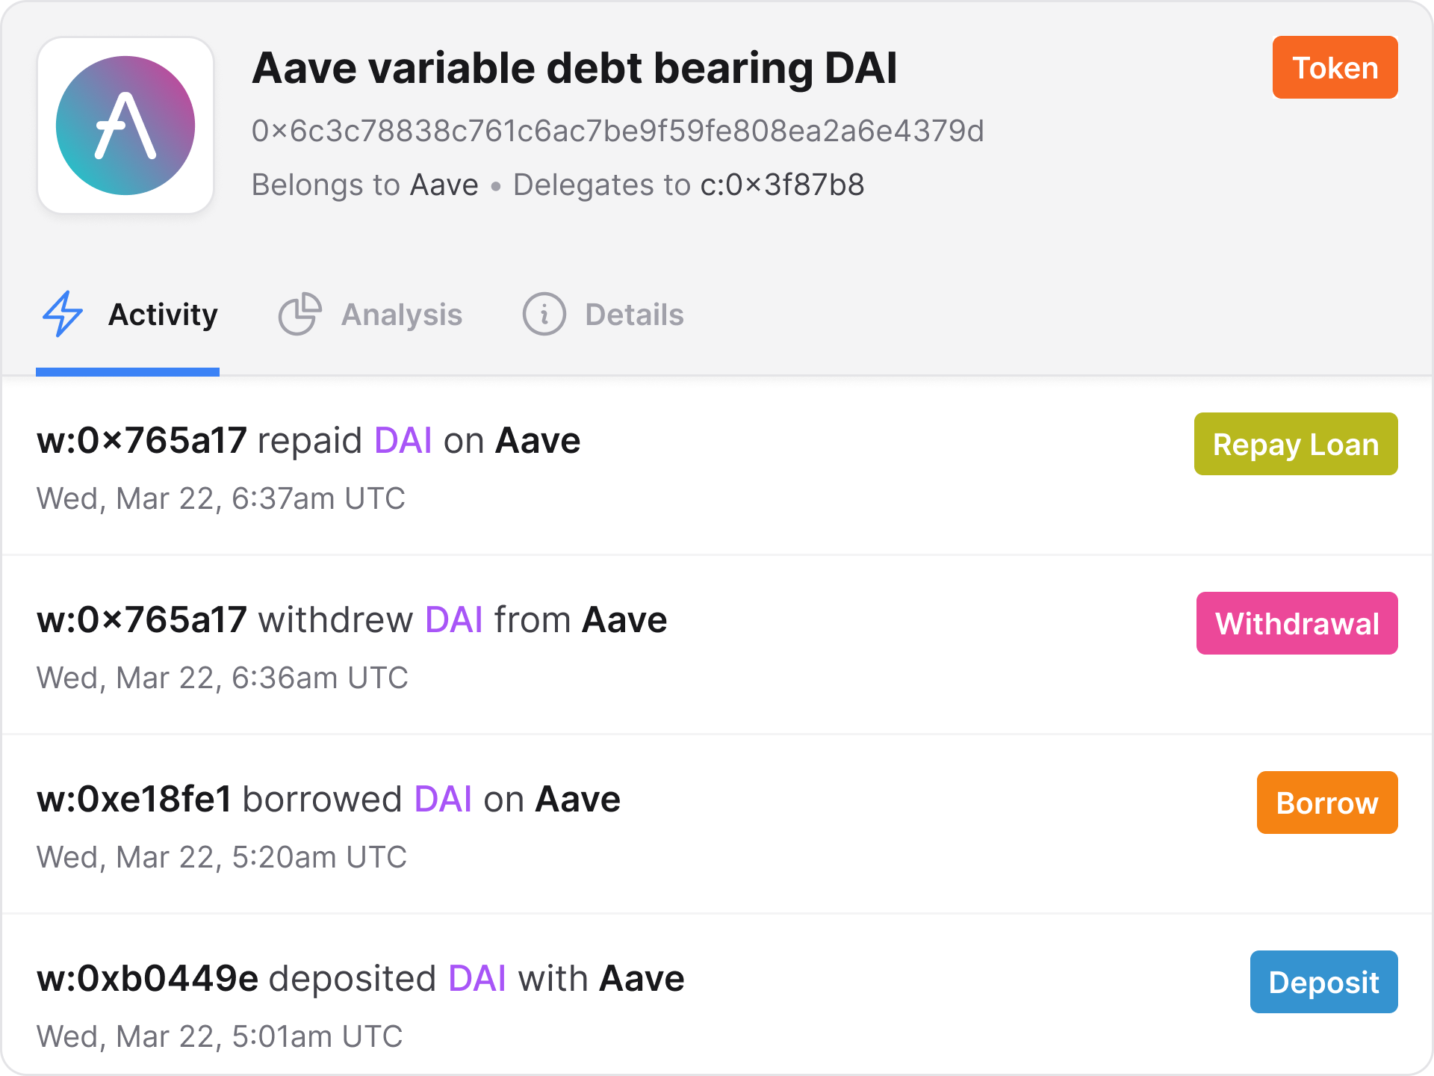
Task: Toggle the Details section expander
Action: point(605,315)
